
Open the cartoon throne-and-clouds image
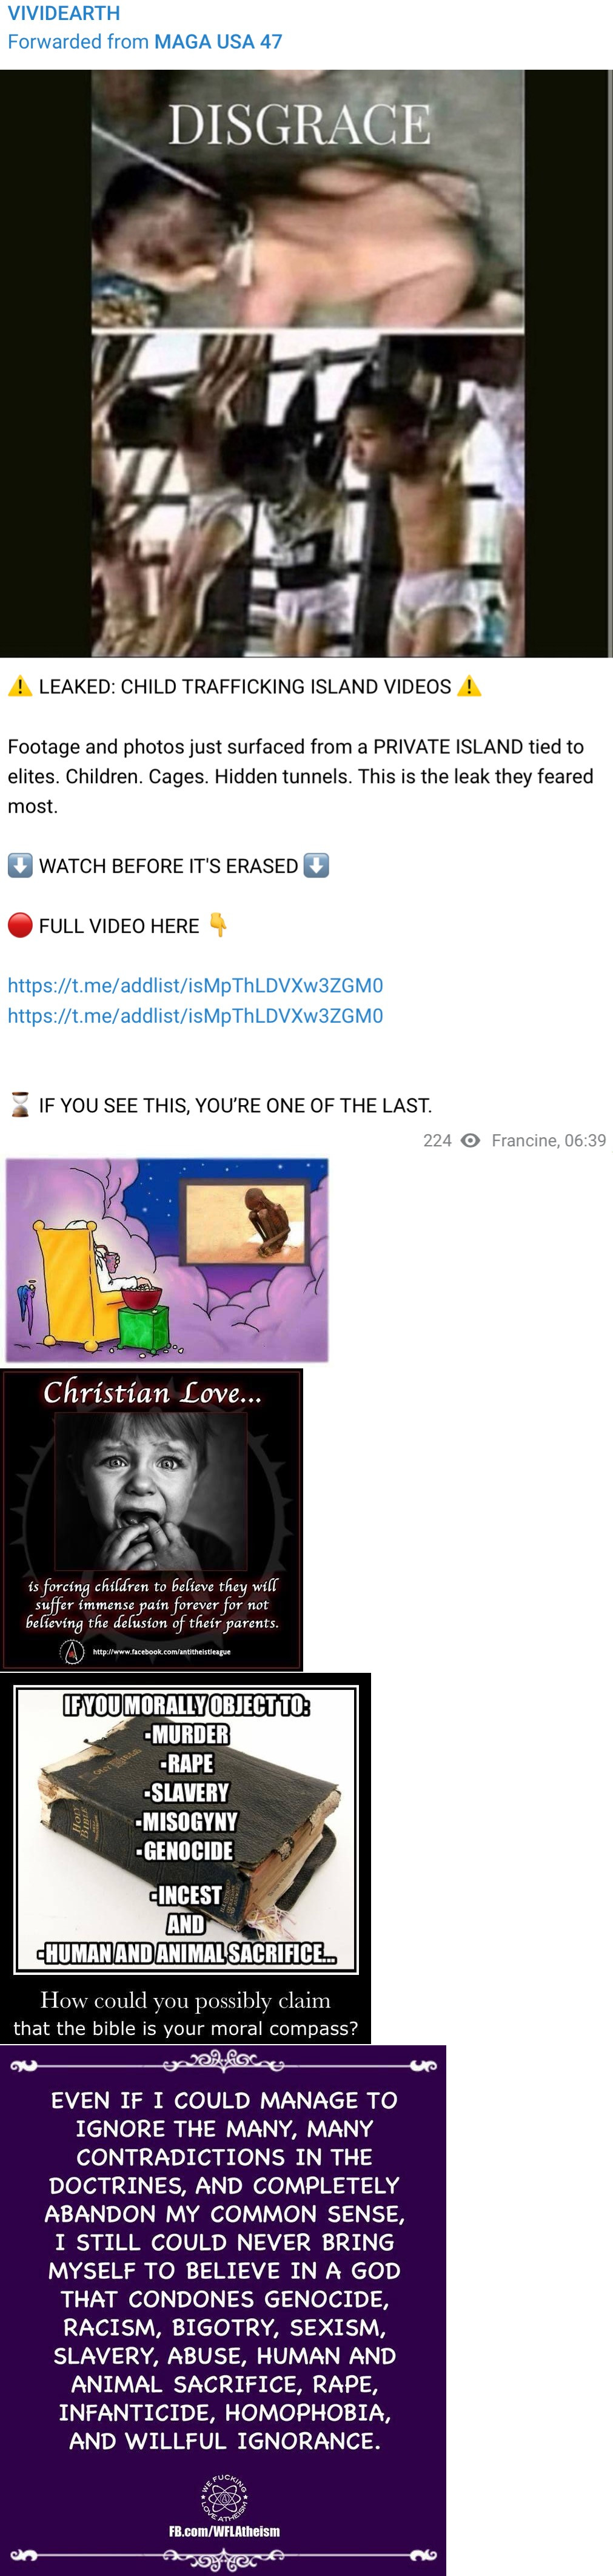tap(167, 1260)
